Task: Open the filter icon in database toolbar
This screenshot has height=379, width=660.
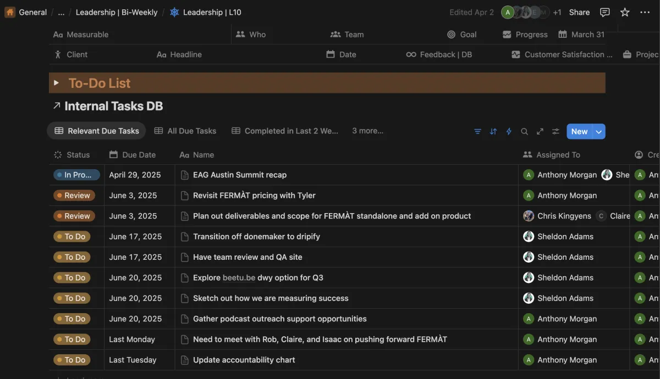Action: [477, 131]
